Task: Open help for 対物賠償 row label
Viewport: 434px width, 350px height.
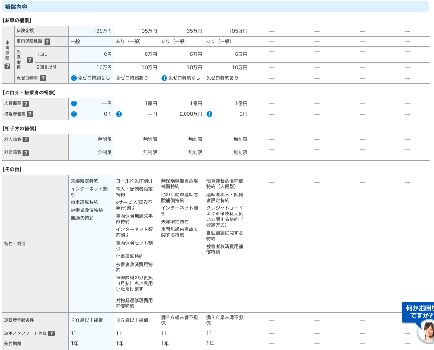Action: [x=26, y=153]
